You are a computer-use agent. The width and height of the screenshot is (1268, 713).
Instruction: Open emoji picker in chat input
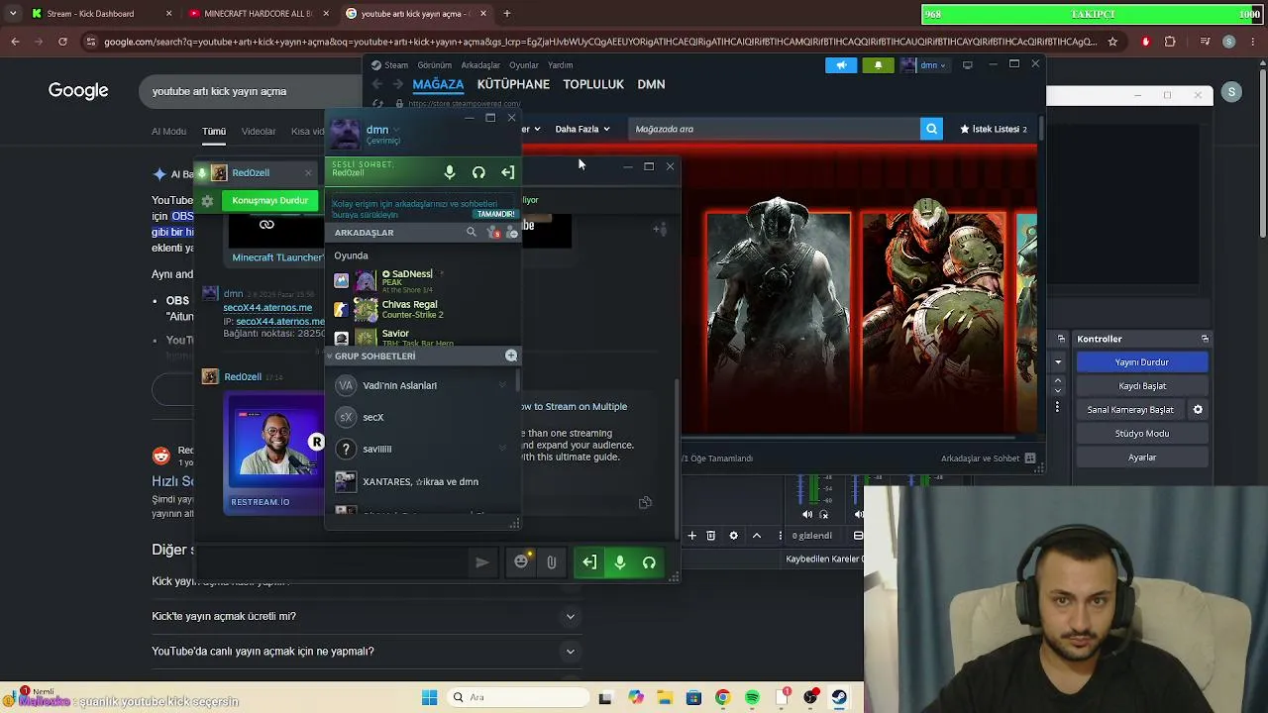[521, 562]
